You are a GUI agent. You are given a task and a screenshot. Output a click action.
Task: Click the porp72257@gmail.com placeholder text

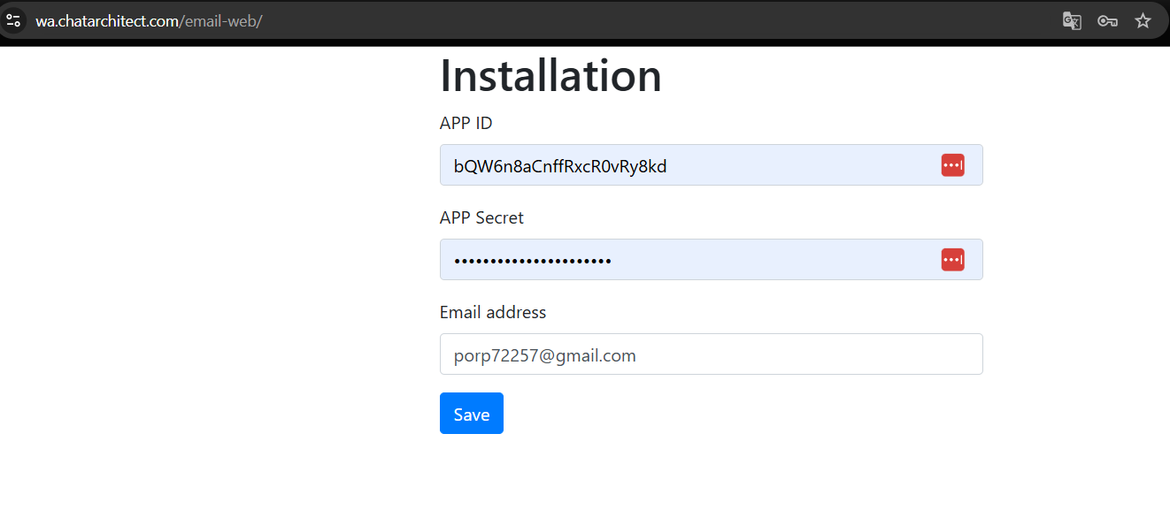[x=544, y=355]
